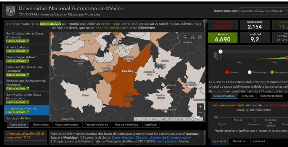This screenshot has height=147, width=288.
Task: Select the Pátzcuaro (Michoacán) list entry
Action: coord(26,71)
